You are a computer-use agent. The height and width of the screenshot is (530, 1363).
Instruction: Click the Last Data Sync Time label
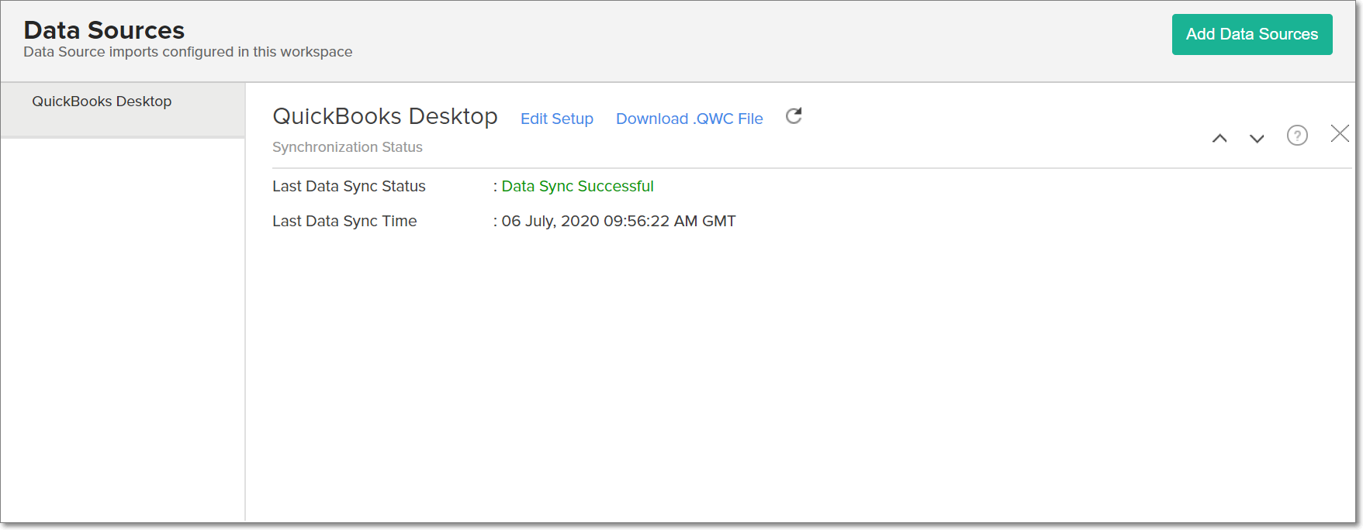click(x=344, y=221)
